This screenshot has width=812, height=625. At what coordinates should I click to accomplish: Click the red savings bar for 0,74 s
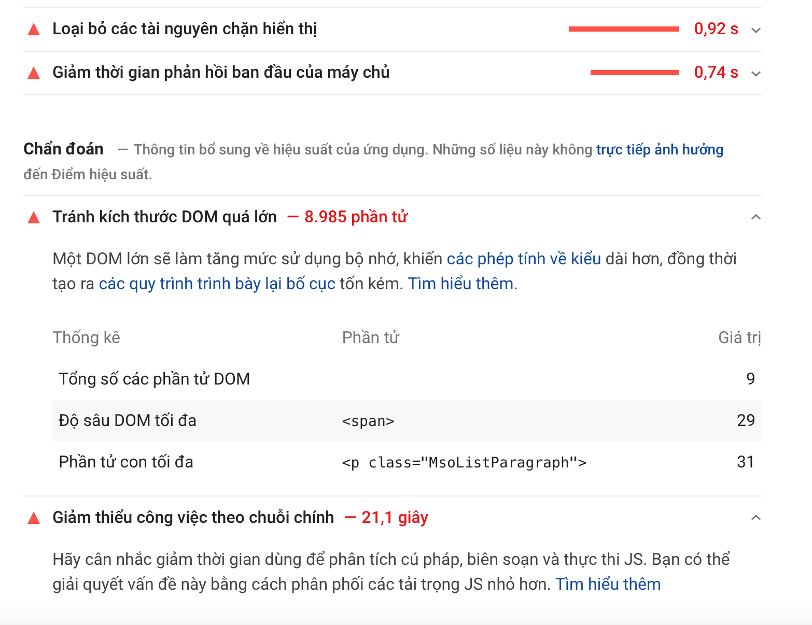point(634,73)
